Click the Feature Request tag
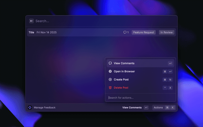 [x=144, y=32]
